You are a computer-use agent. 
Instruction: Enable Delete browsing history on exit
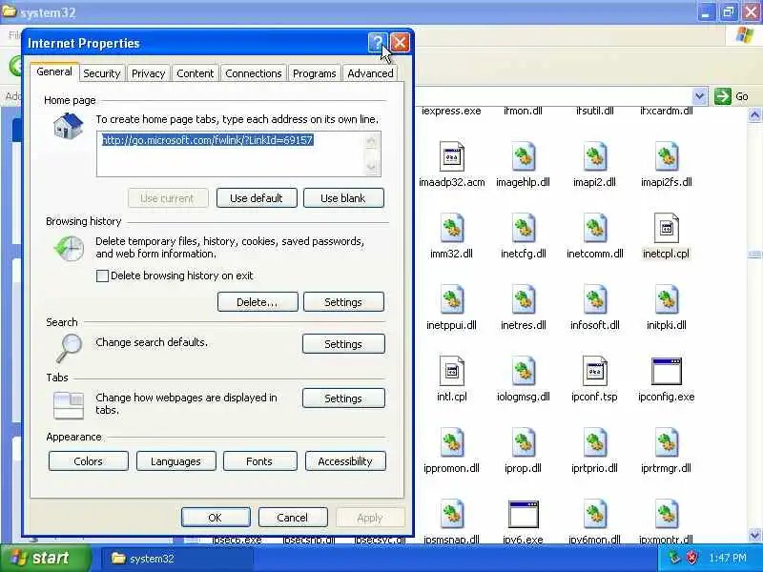(x=102, y=276)
